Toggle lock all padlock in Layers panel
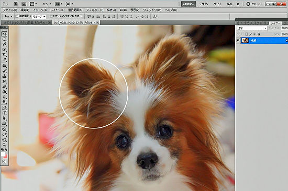Image resolution: width=288 pixels, height=191 pixels. 259,34
